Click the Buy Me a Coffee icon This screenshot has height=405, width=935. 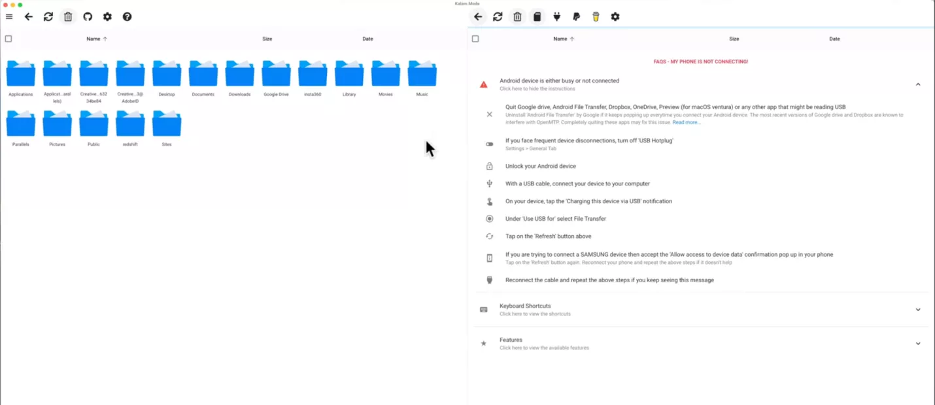596,16
